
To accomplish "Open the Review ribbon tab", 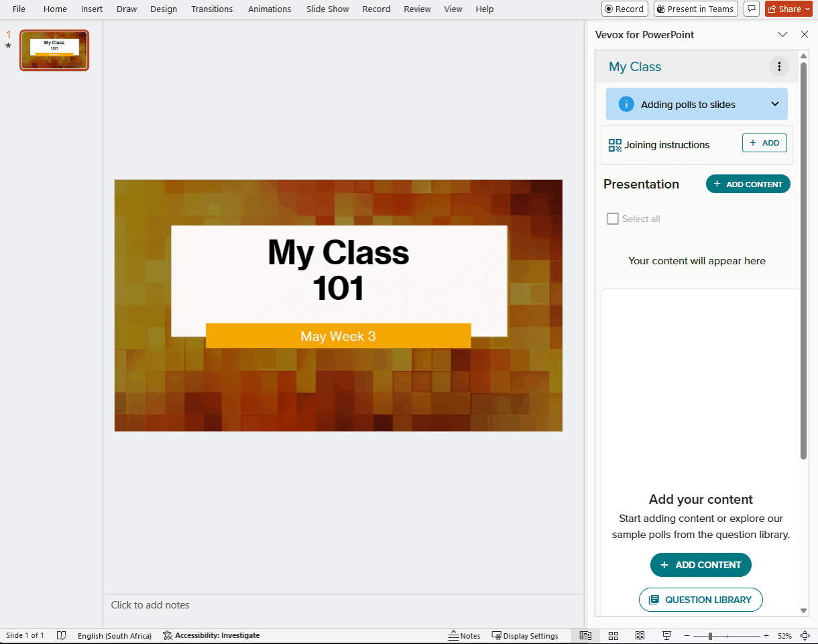I will pyautogui.click(x=417, y=9).
